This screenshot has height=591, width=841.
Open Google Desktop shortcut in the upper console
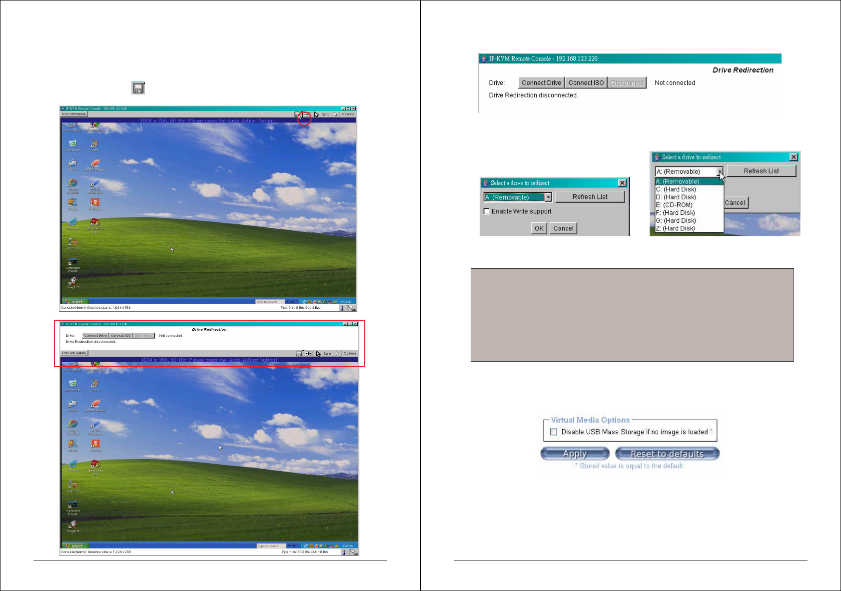tap(72, 184)
